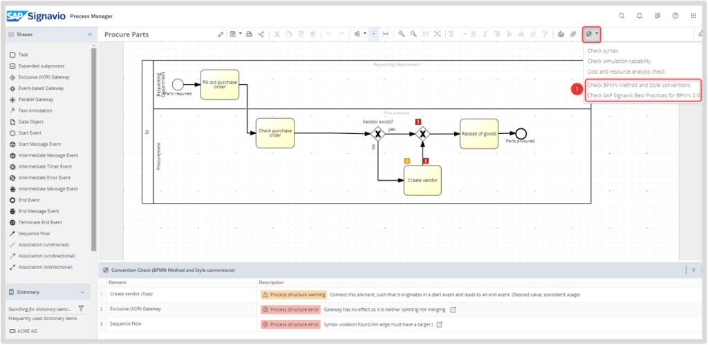Open link for Gateway has no effect error
Screen dimensions: 708x345
[x=454, y=309]
